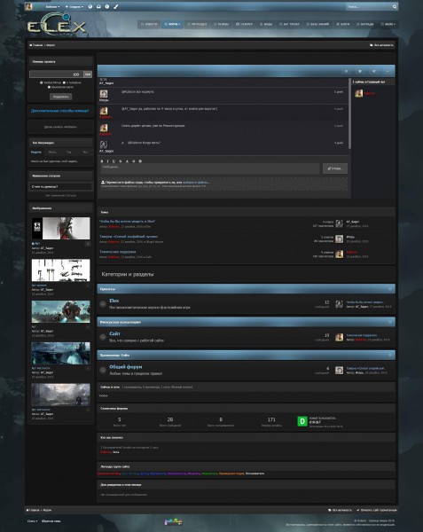Image resolution: width=423 pixels, height=532 pixels.
Task: Click the chat message input field
Action: coord(210,168)
